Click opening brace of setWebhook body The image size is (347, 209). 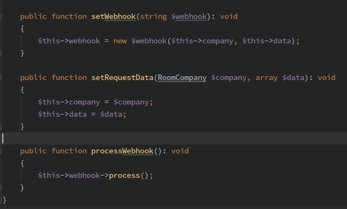coord(22,29)
